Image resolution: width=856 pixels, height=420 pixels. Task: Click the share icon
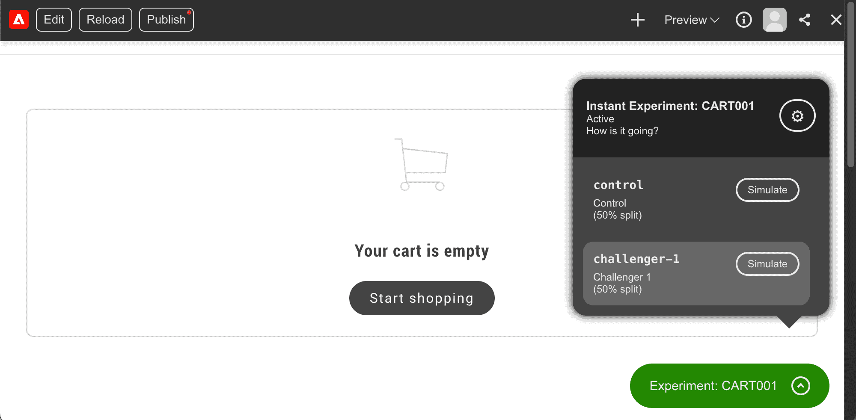pyautogui.click(x=805, y=20)
